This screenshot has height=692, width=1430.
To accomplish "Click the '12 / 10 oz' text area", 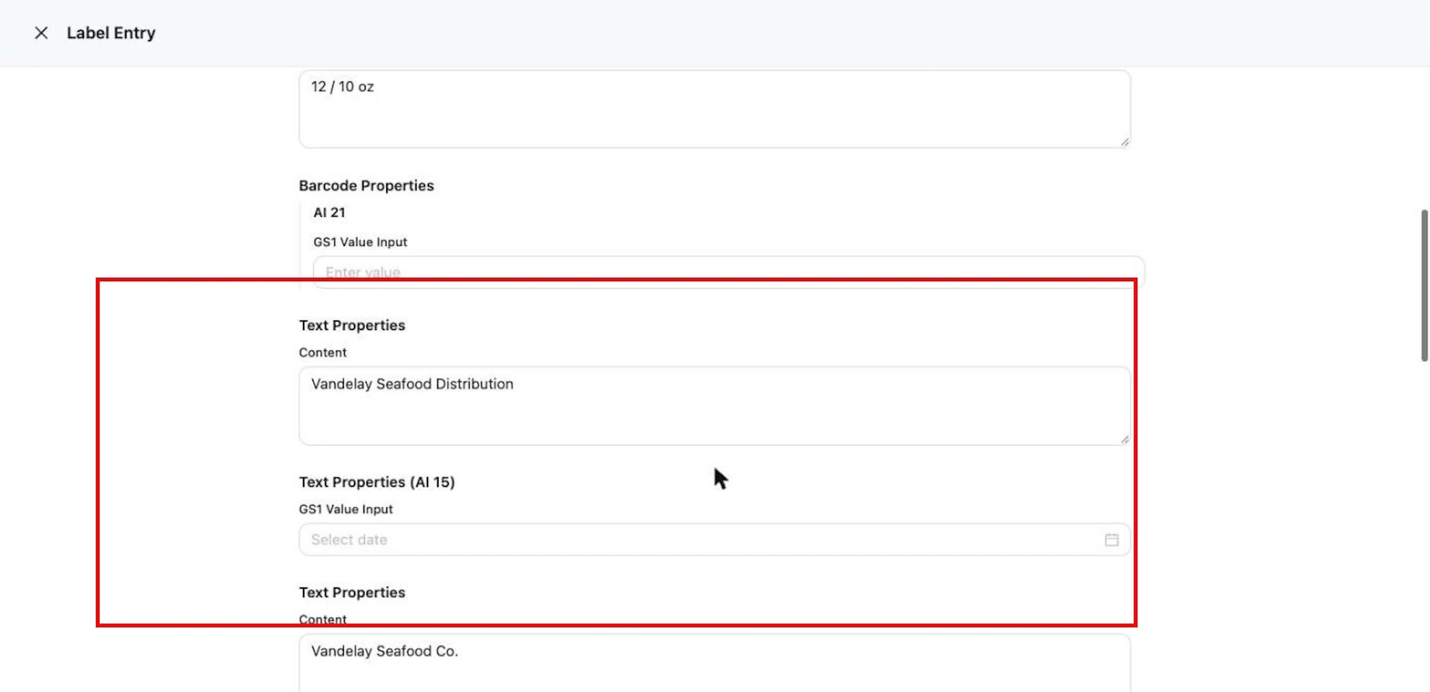I will click(715, 109).
